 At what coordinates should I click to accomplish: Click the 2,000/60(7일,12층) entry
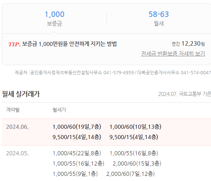tap(130, 174)
